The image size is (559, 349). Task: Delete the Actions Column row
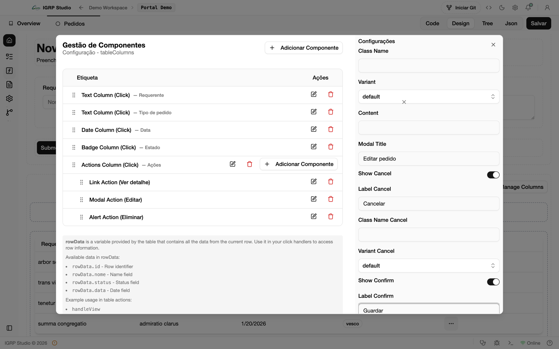[250, 164]
